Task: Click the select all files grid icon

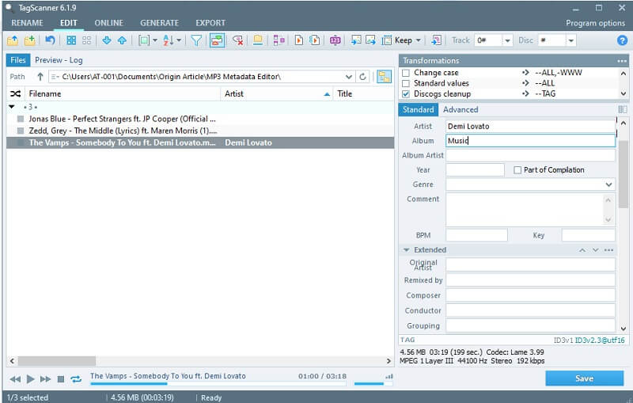Action: tap(71, 40)
